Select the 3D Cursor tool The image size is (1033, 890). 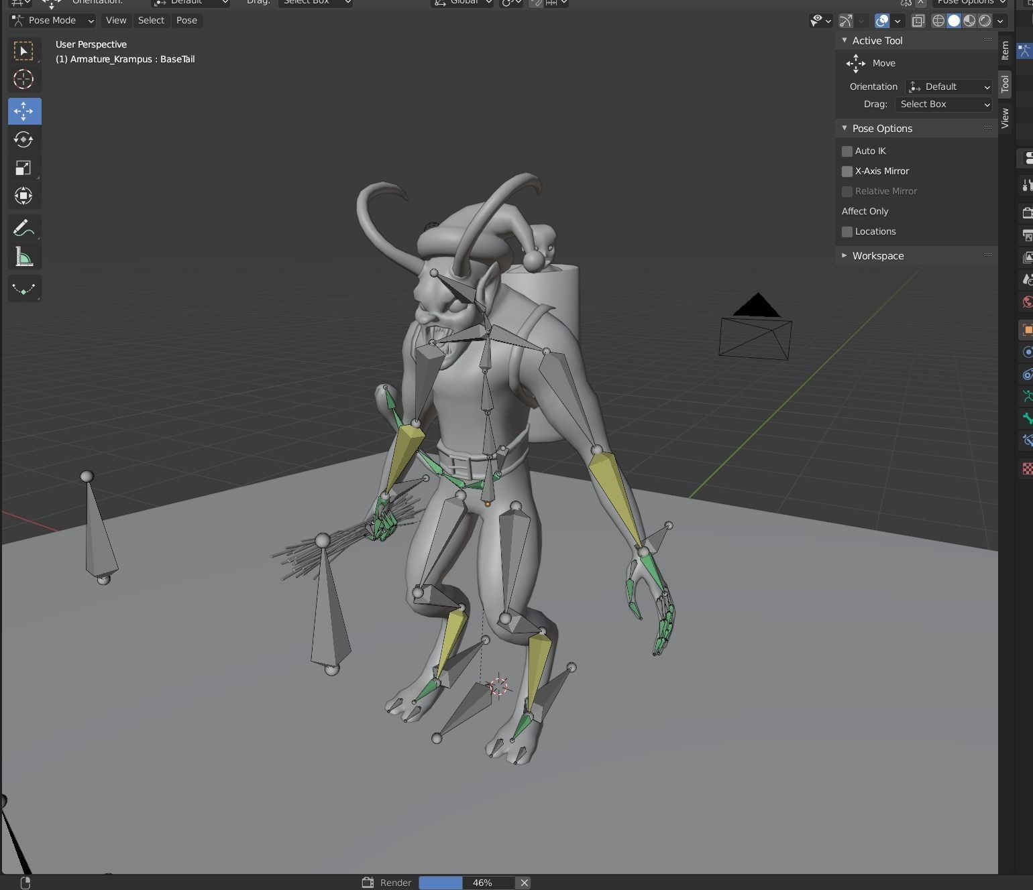[x=24, y=80]
